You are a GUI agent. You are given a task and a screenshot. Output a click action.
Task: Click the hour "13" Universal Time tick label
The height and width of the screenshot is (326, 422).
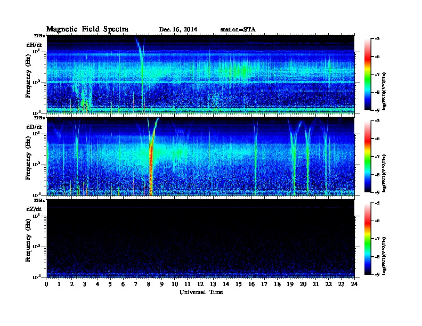point(213,284)
